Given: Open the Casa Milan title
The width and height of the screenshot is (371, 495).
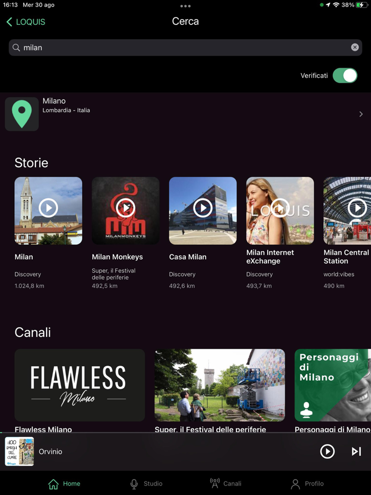Looking at the screenshot, I should [188, 257].
